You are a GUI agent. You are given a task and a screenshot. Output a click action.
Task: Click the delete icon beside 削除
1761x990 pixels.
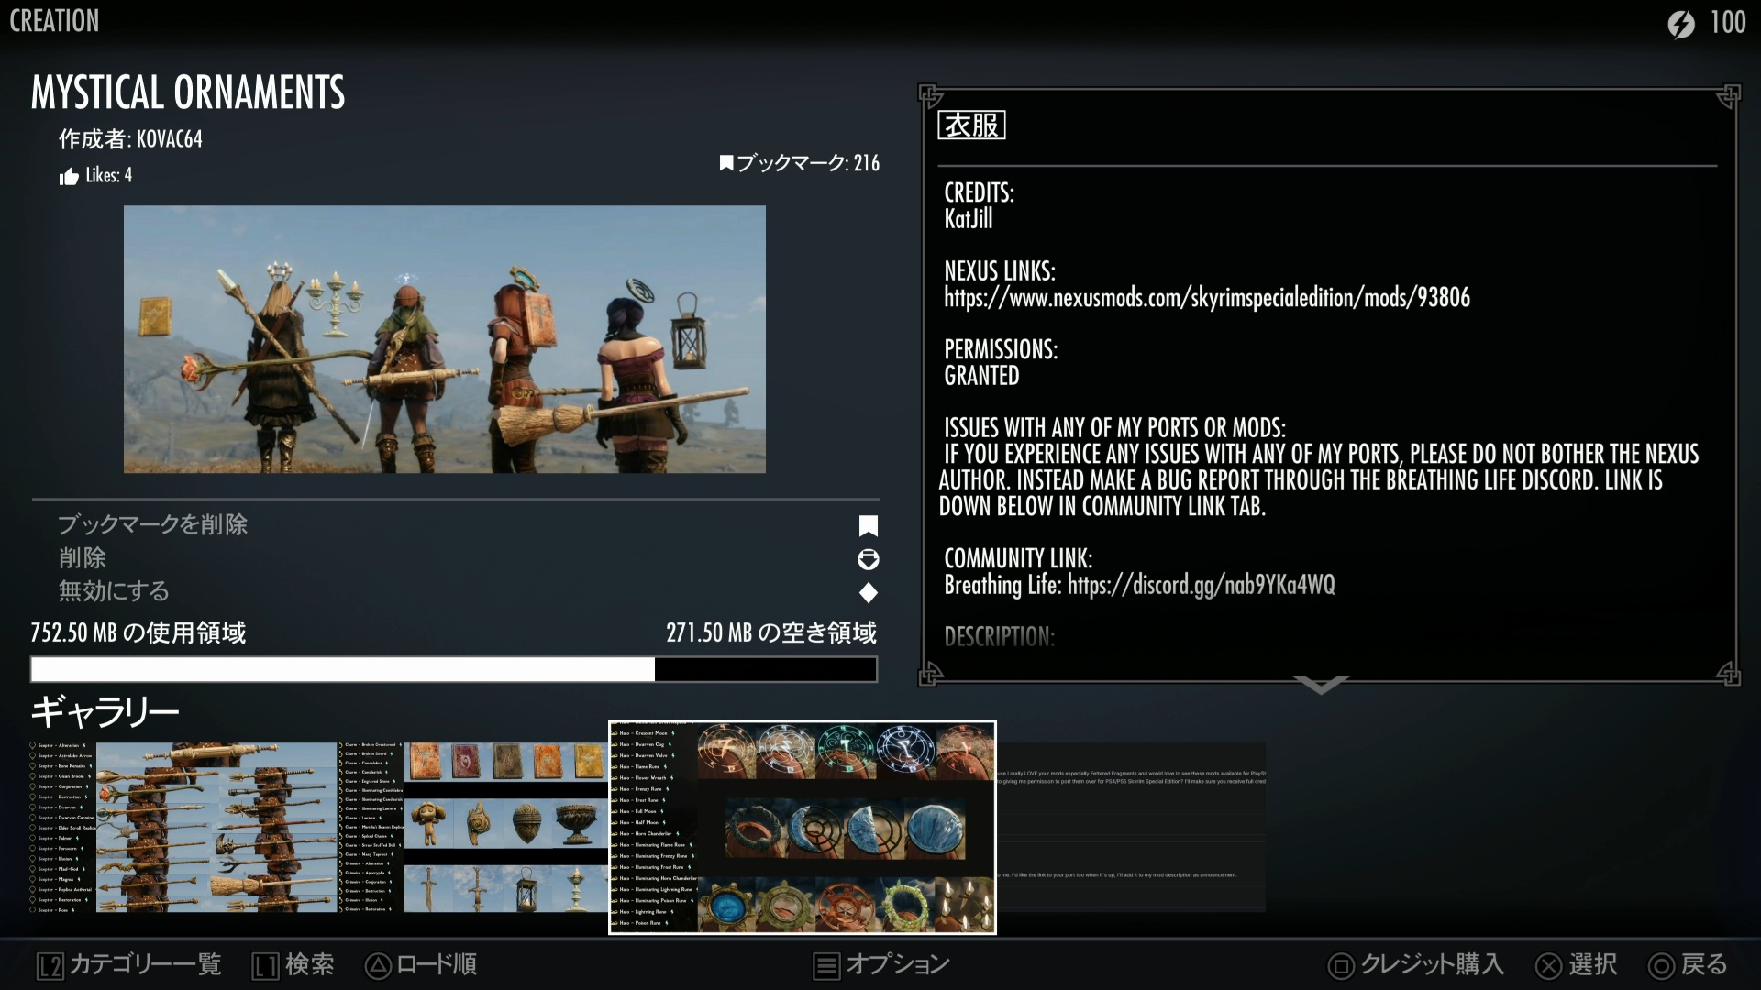(x=868, y=559)
